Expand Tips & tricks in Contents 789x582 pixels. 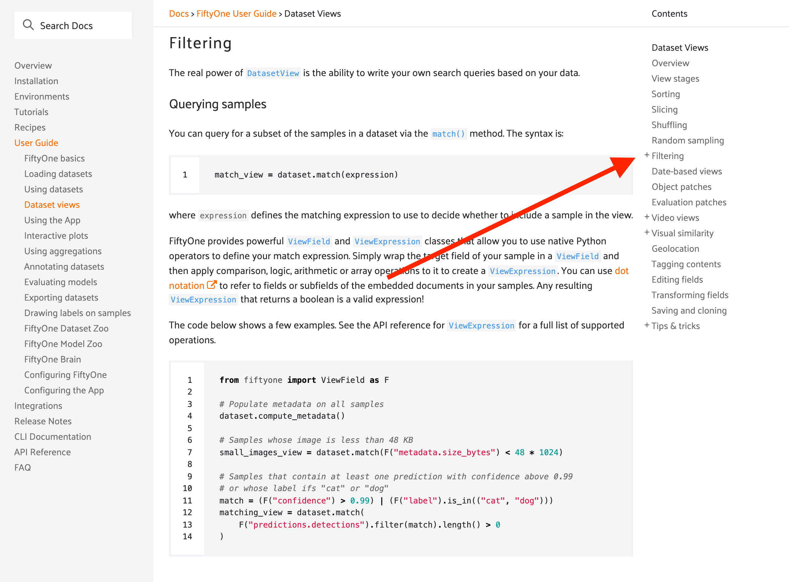(647, 325)
